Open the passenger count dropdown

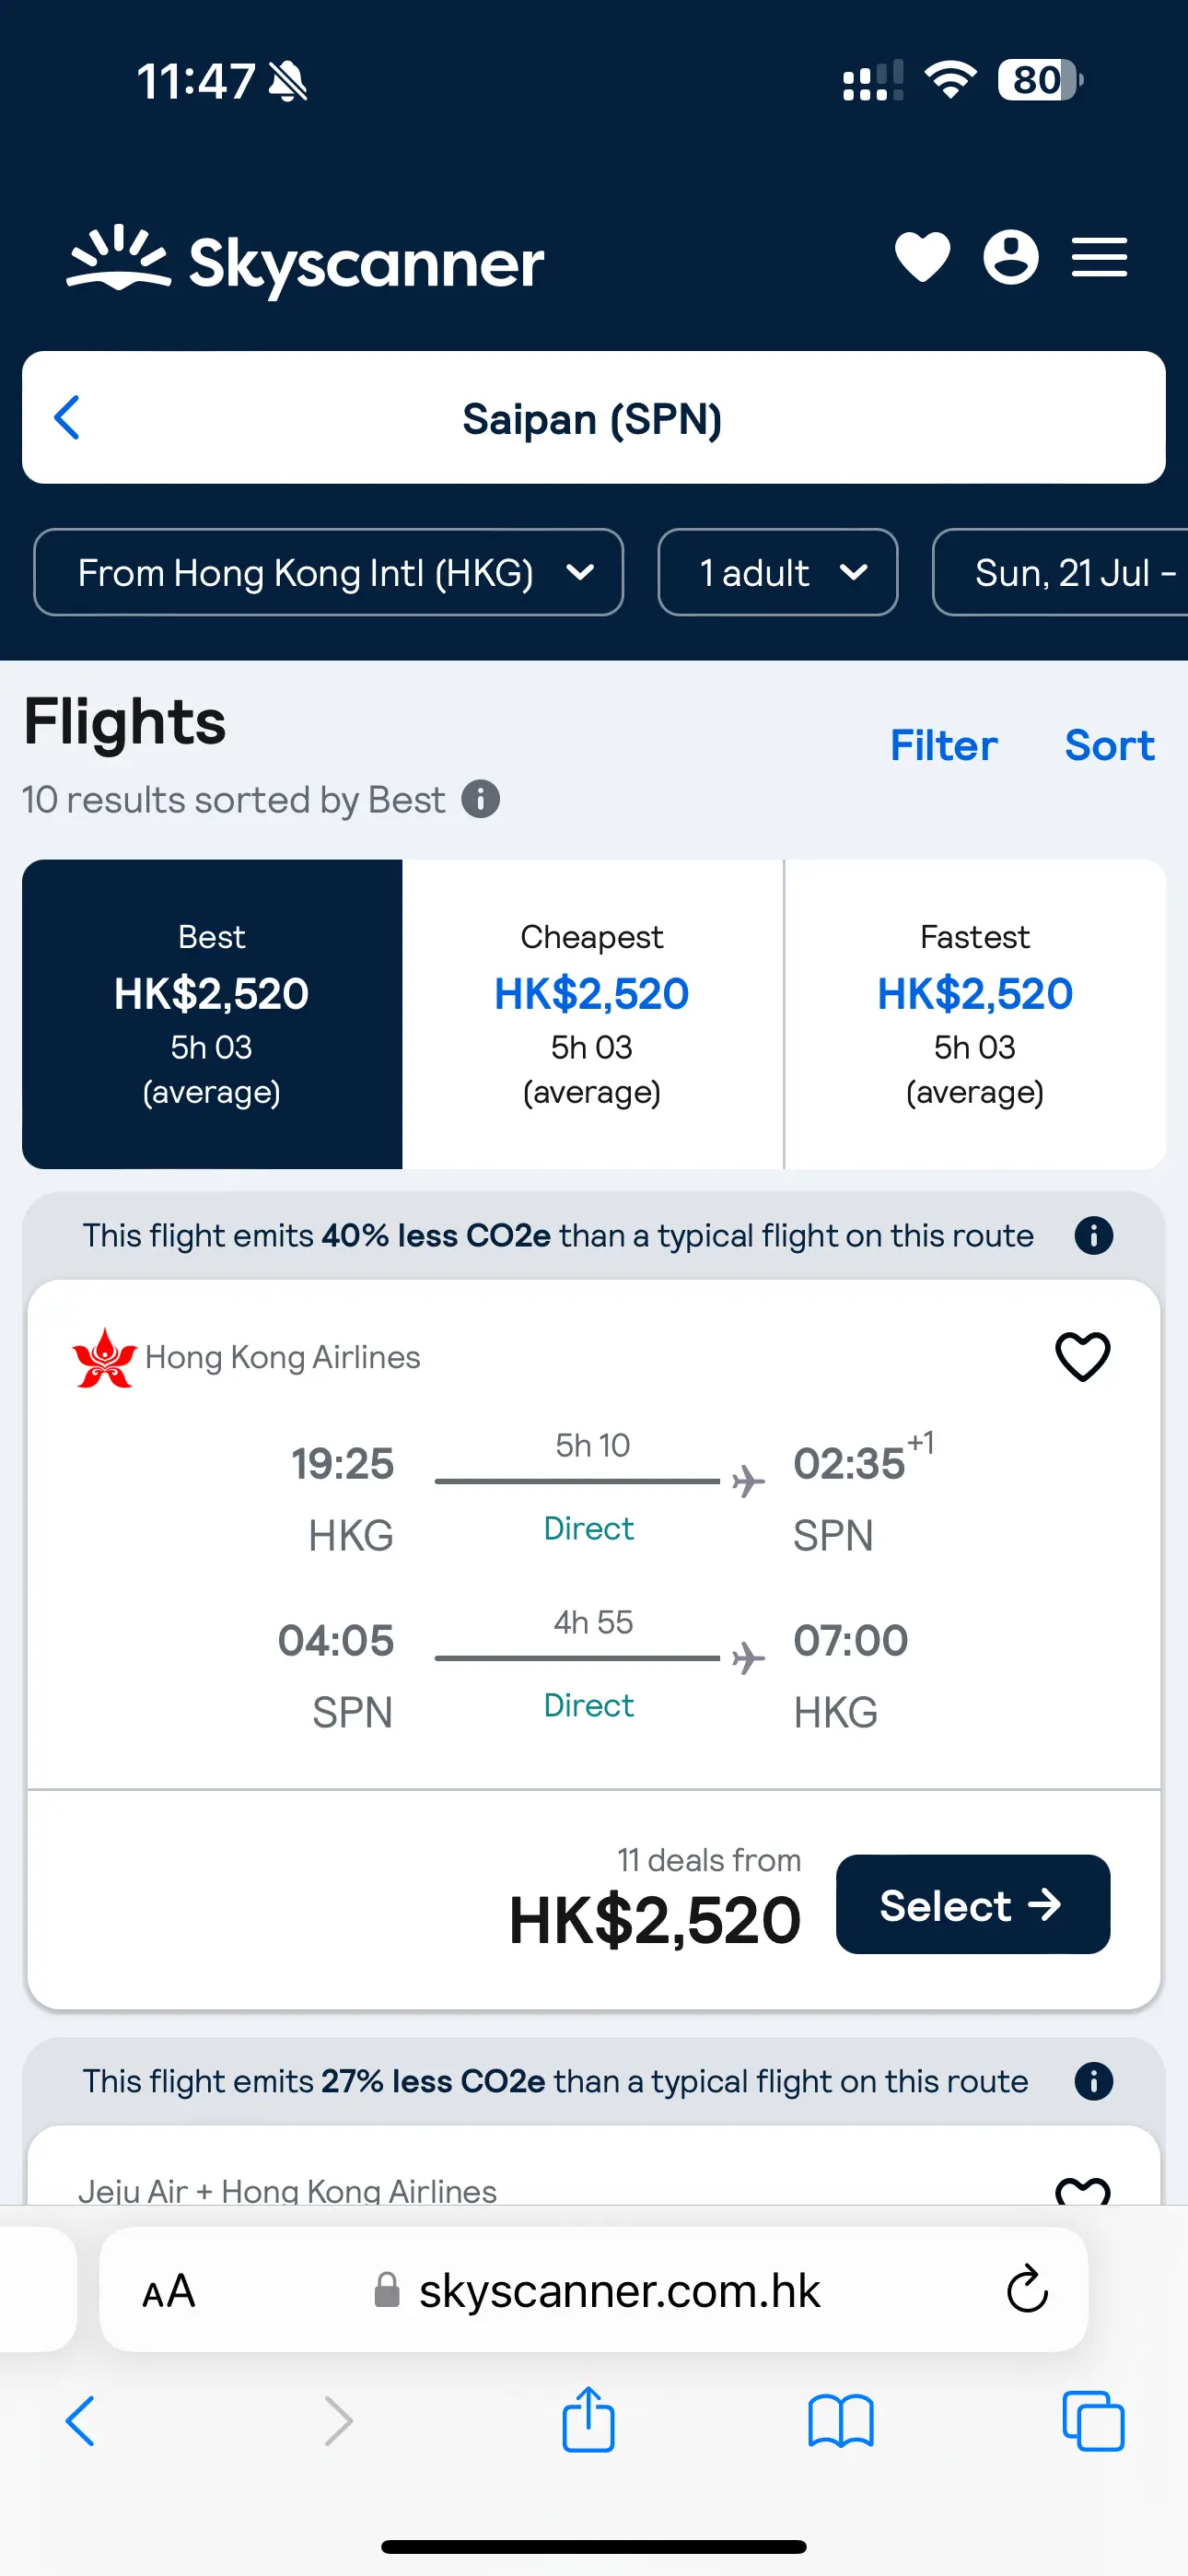tap(777, 572)
